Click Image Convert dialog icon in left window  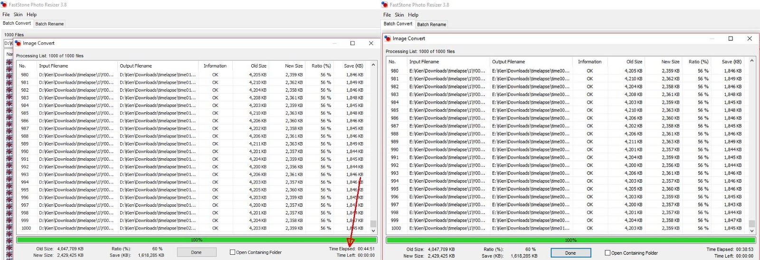(18, 43)
